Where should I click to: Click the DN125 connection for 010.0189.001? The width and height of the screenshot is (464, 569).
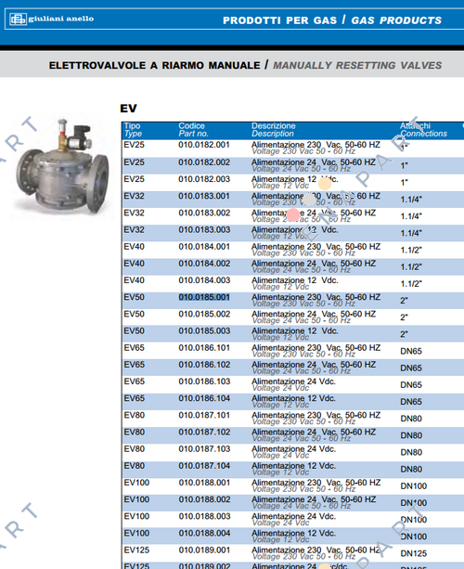[x=414, y=553]
